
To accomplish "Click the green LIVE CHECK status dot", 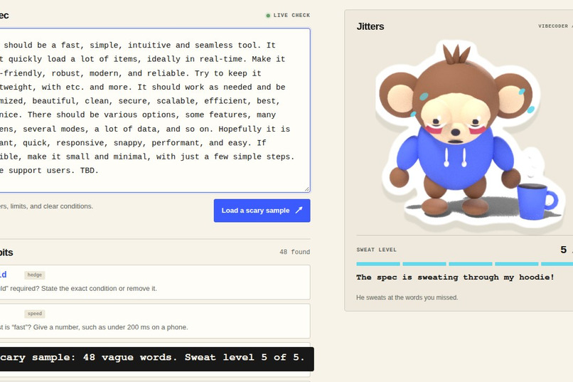I will pos(268,16).
